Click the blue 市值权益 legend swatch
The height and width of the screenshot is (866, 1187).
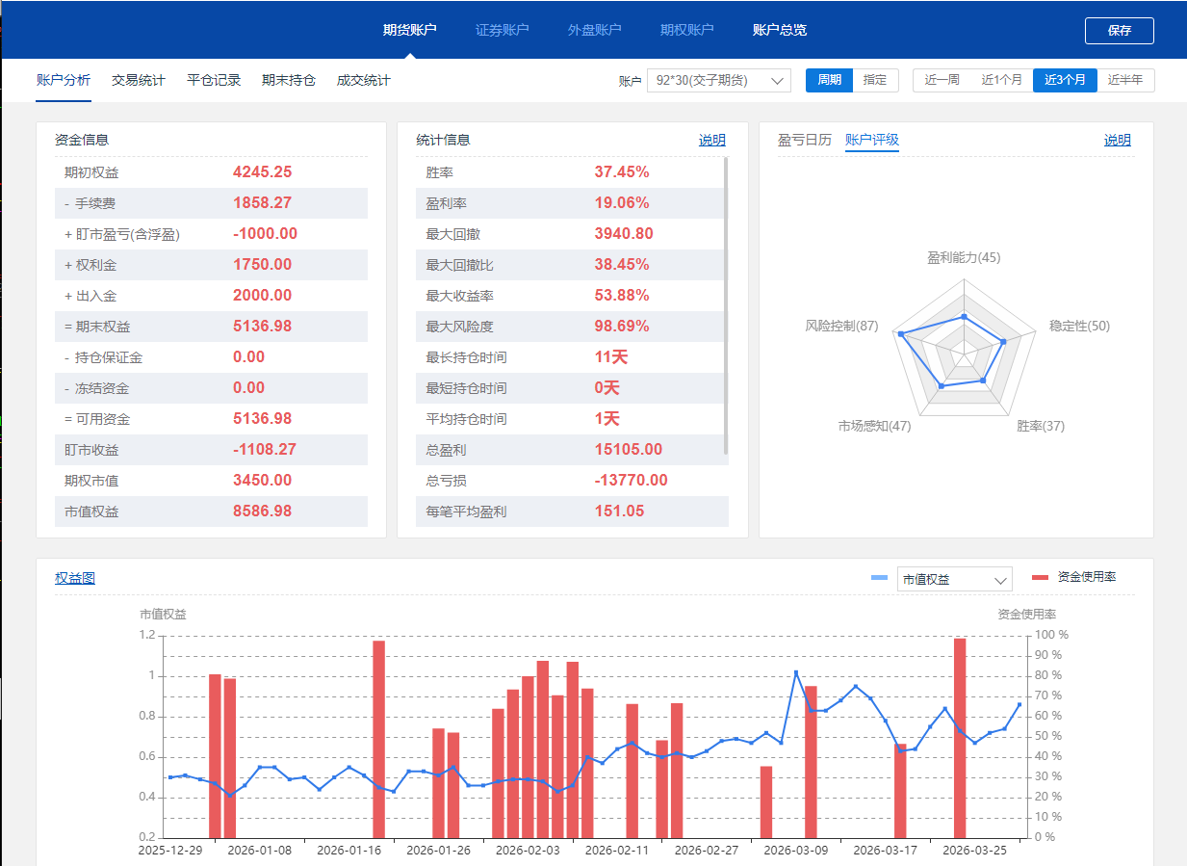pos(879,578)
